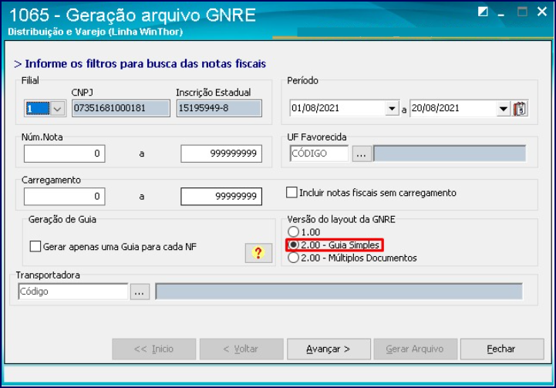Click the UF Favorecida description field

(x=450, y=154)
